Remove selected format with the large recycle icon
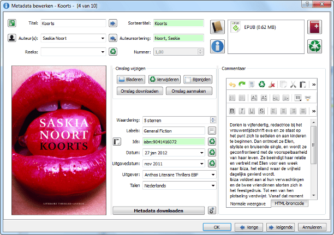This screenshot has height=235, width=334. (x=314, y=46)
